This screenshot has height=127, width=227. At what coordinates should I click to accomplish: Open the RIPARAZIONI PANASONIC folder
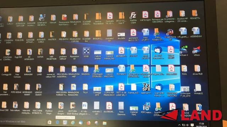(x=73, y=87)
